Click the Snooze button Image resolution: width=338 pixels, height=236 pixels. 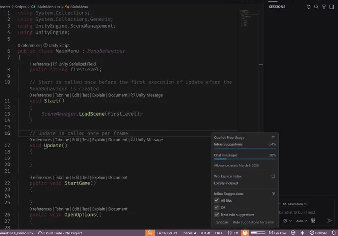point(222,222)
